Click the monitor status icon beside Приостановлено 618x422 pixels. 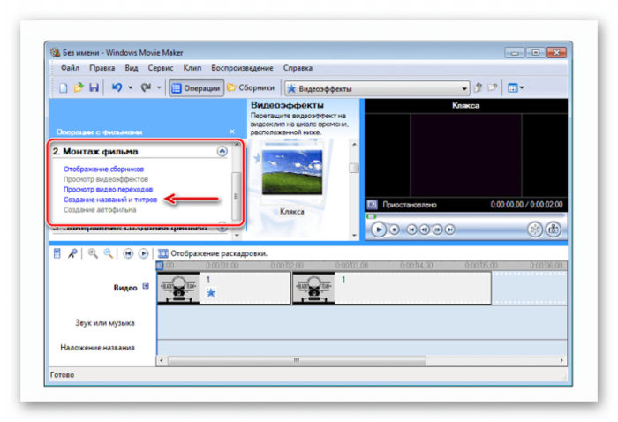click(372, 205)
